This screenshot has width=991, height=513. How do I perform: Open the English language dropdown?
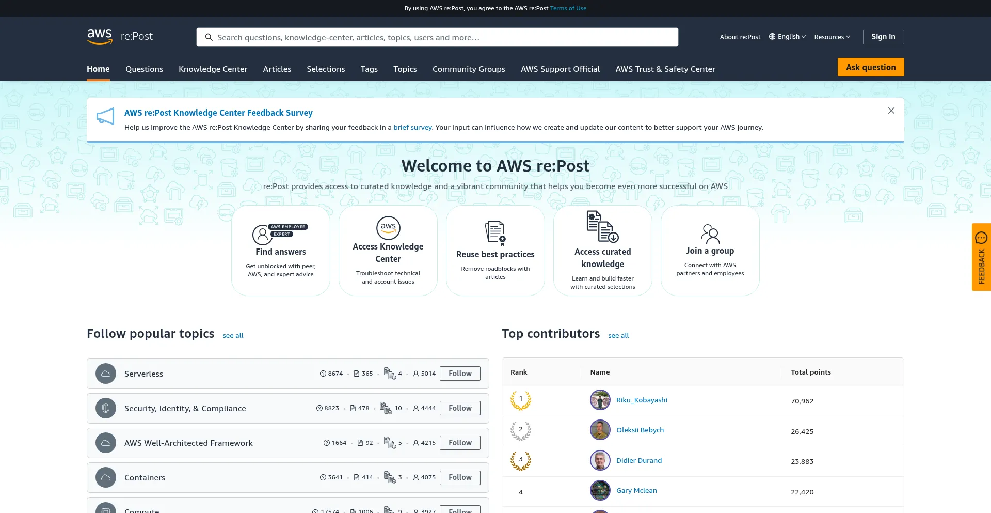pos(787,37)
